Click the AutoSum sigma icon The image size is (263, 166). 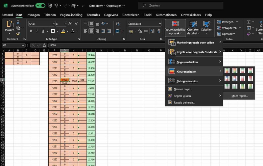[249, 22]
